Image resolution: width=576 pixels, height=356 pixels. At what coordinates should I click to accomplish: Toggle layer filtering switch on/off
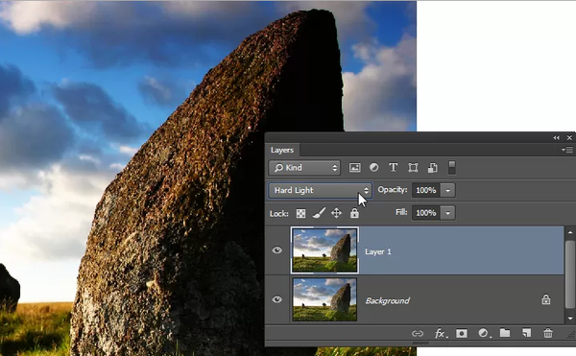click(x=452, y=167)
